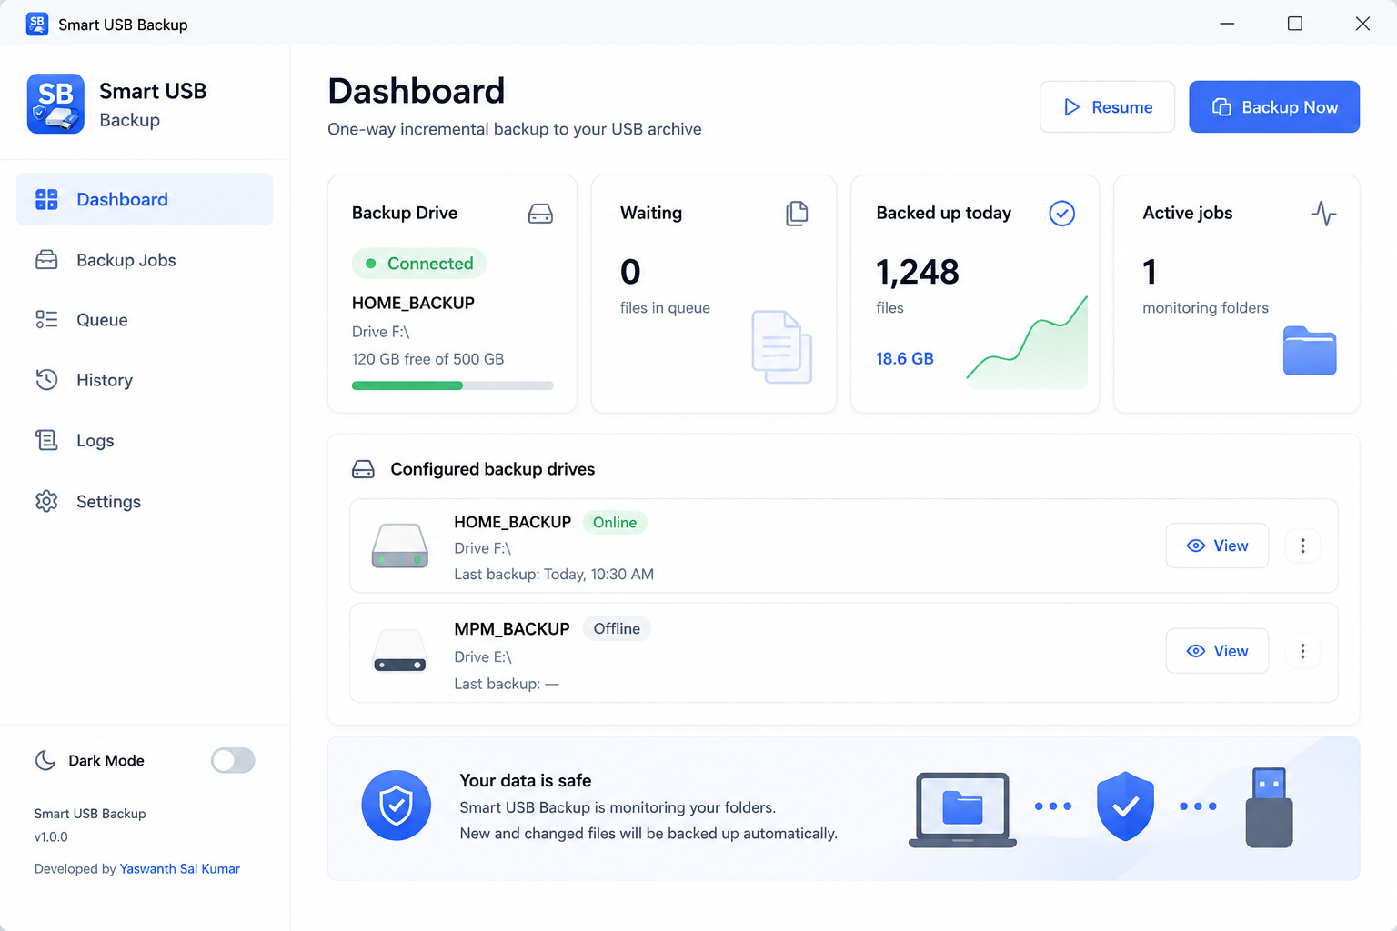Click the Settings gear icon
This screenshot has height=931, width=1397.
[x=46, y=501]
